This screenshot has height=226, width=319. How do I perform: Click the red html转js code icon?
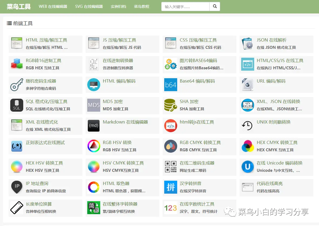point(170,126)
